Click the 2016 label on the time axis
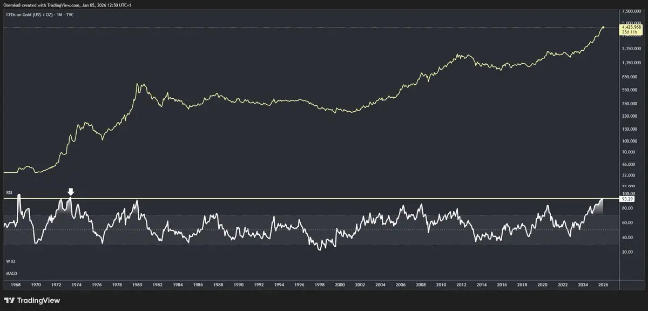Image resolution: width=648 pixels, height=311 pixels. tap(502, 284)
